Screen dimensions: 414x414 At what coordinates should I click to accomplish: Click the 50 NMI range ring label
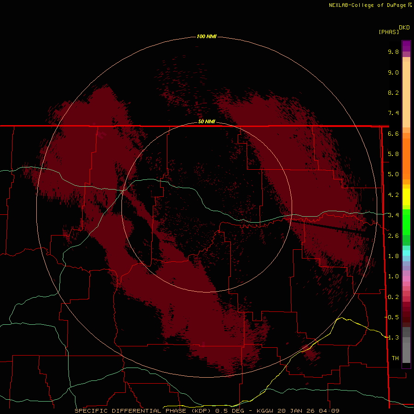207,121
